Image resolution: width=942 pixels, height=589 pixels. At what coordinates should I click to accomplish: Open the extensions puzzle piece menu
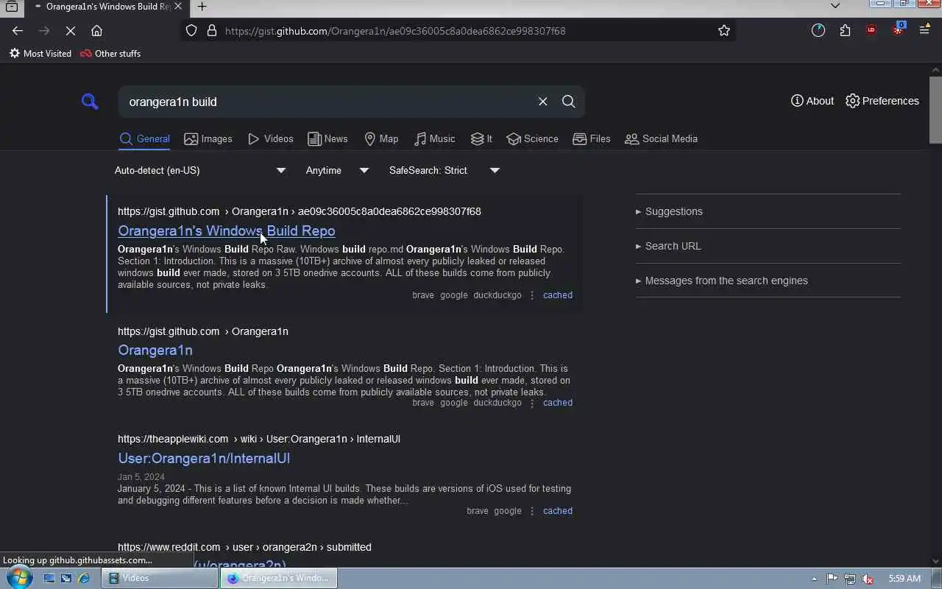845,31
